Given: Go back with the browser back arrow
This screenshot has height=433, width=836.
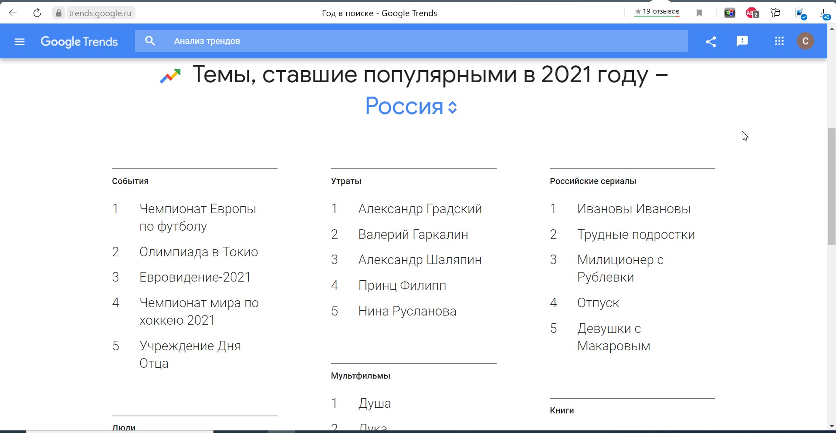Looking at the screenshot, I should click(x=13, y=13).
